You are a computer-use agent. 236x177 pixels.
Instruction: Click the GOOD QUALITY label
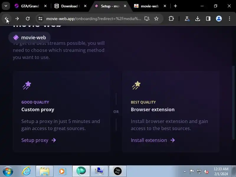35,102
